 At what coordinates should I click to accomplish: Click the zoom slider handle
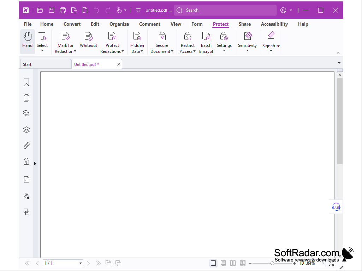tap(272, 263)
